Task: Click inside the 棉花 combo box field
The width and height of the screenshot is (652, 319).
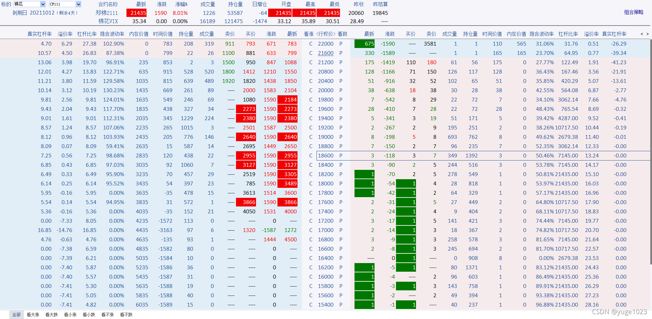Action: pos(27,4)
